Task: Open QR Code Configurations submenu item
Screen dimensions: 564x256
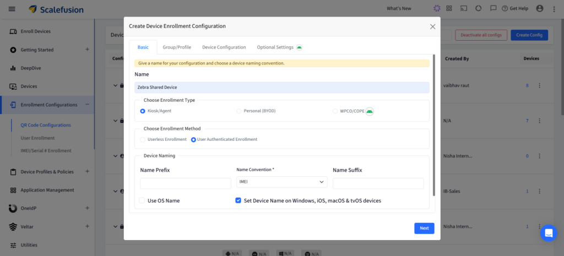Action: (x=46, y=125)
